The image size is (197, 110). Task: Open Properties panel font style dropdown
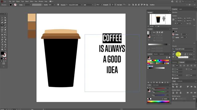194,52
